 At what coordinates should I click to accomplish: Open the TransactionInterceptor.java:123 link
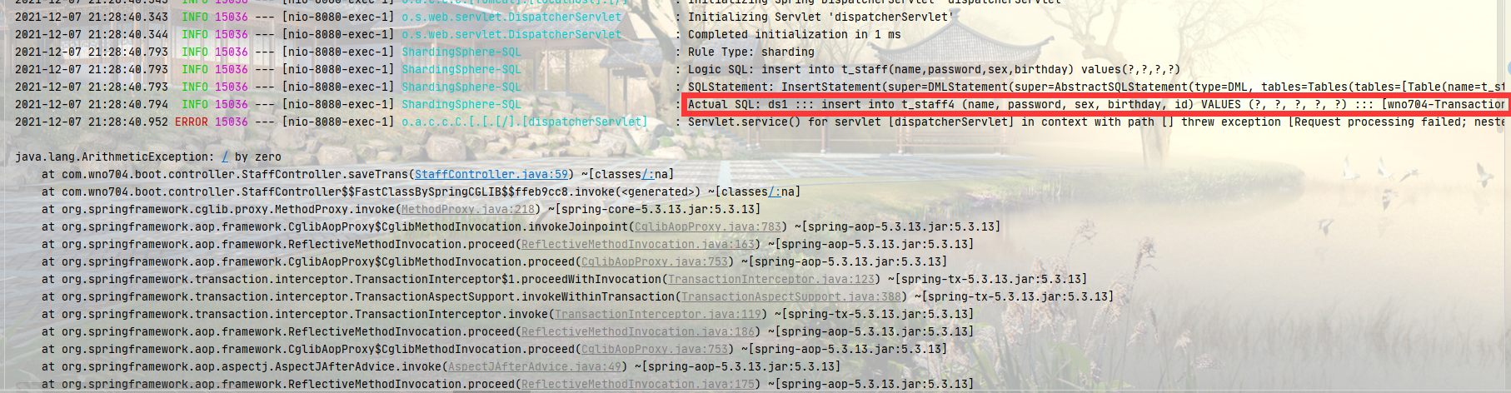[x=771, y=279]
